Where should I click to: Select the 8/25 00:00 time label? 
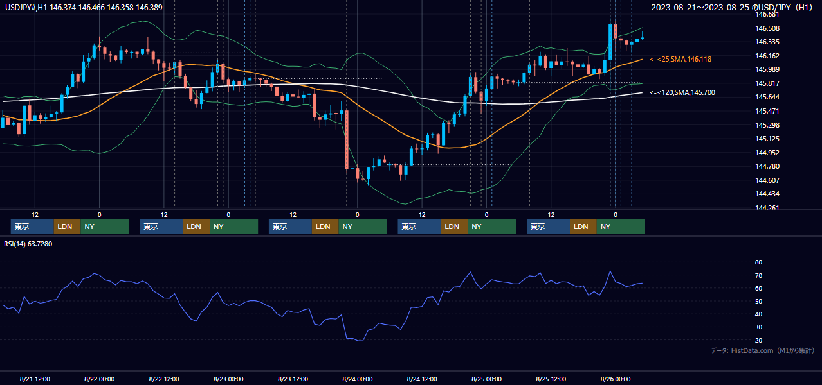486,379
